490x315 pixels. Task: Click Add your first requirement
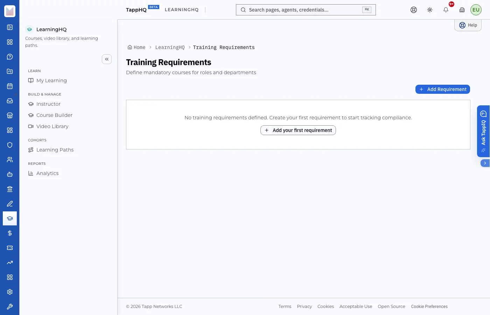(298, 130)
